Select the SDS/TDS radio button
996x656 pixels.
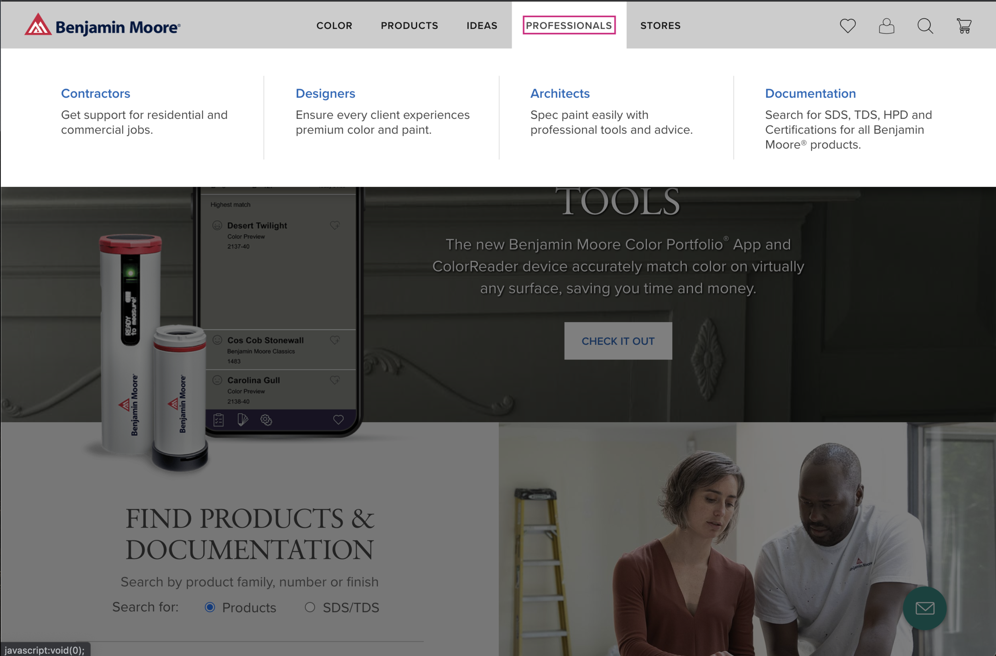point(310,607)
